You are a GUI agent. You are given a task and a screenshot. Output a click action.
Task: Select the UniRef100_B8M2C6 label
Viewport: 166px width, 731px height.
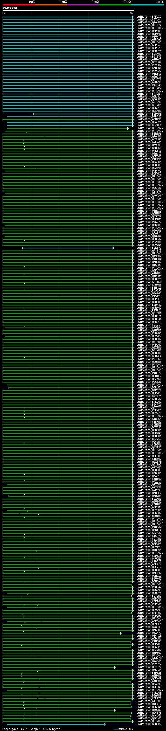click(149, 148)
